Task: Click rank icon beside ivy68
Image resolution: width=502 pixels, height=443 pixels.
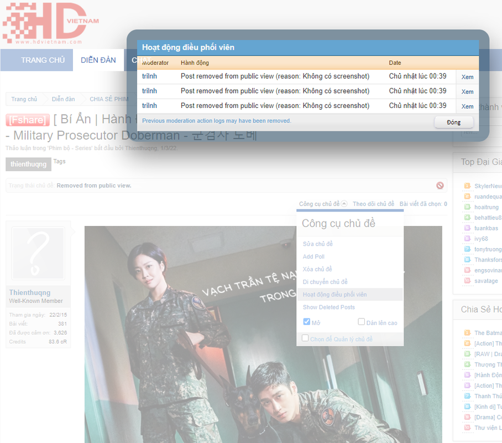Action: click(x=467, y=239)
